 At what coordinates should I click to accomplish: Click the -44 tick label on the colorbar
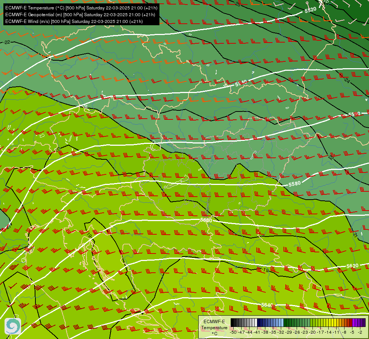[249, 332]
